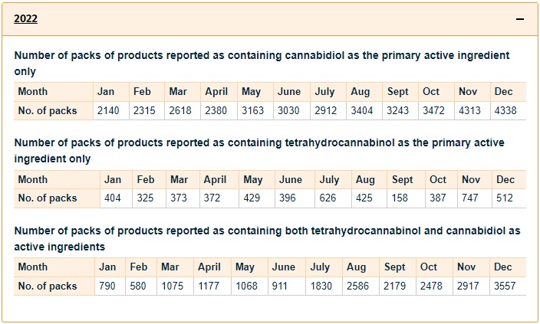Screen dimensions: 540x324
Task: Click the 1830 July packs value
Action: [321, 286]
